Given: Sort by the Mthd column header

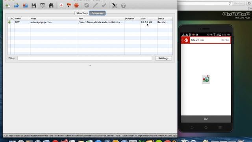Looking at the screenshot, I should pyautogui.click(x=22, y=19).
